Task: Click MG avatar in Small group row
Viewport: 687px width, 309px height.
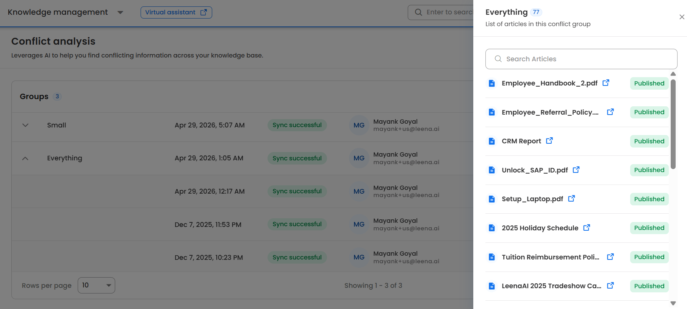Action: pyautogui.click(x=359, y=125)
